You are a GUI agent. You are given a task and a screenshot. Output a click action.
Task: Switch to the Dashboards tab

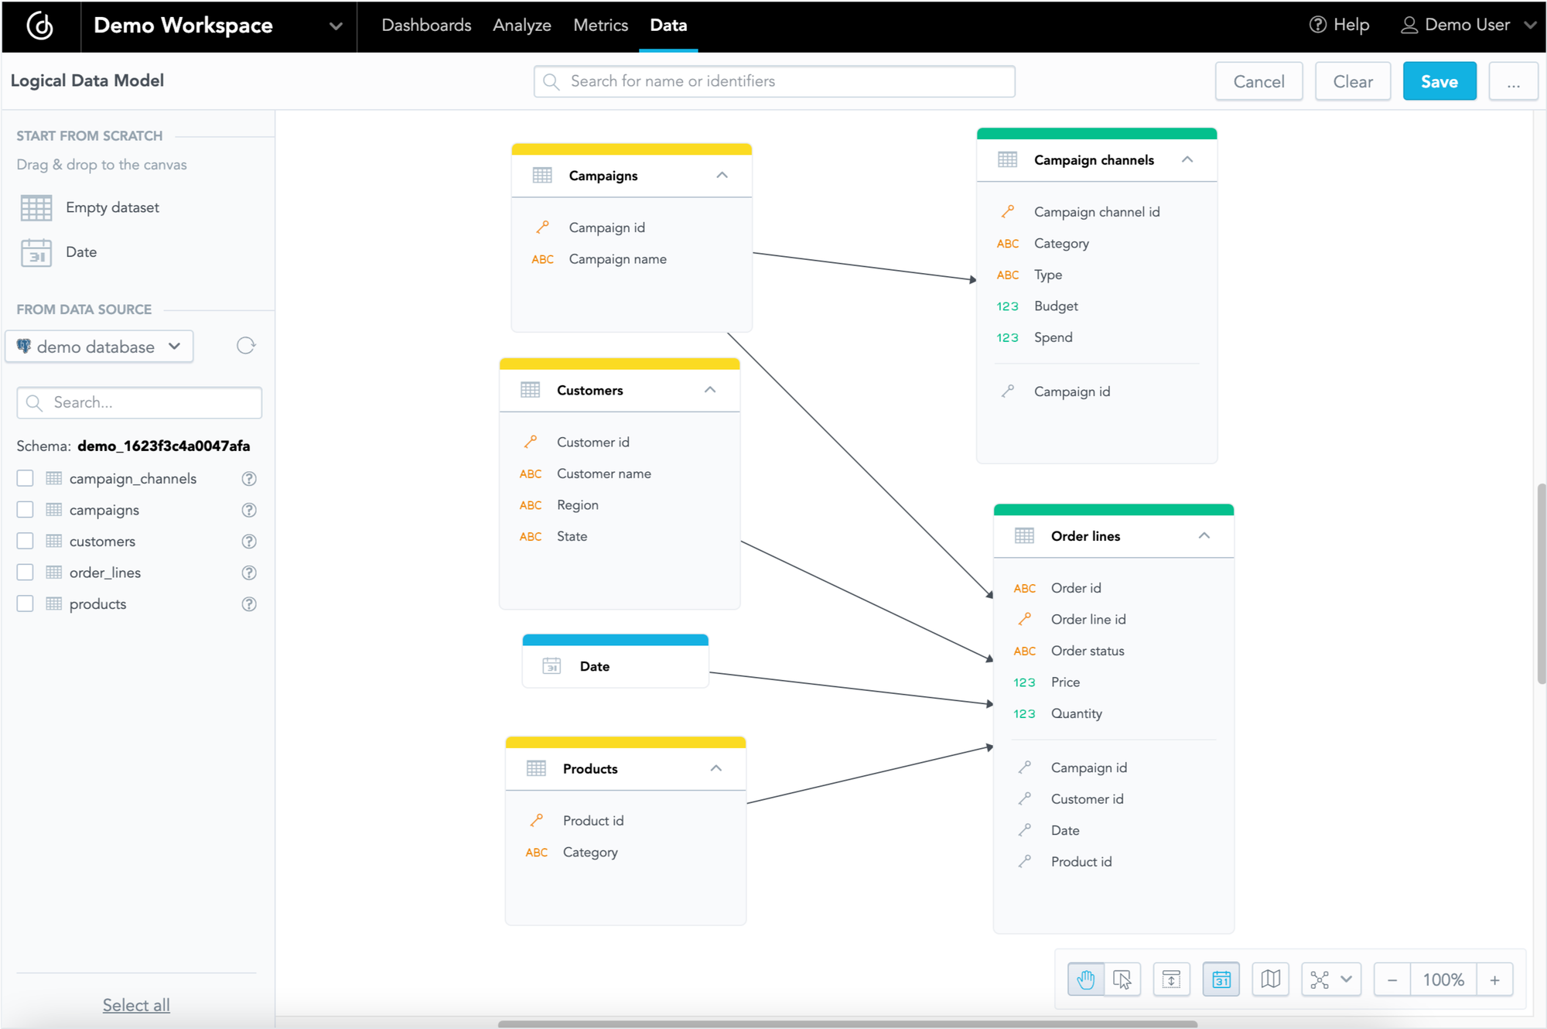click(x=426, y=25)
